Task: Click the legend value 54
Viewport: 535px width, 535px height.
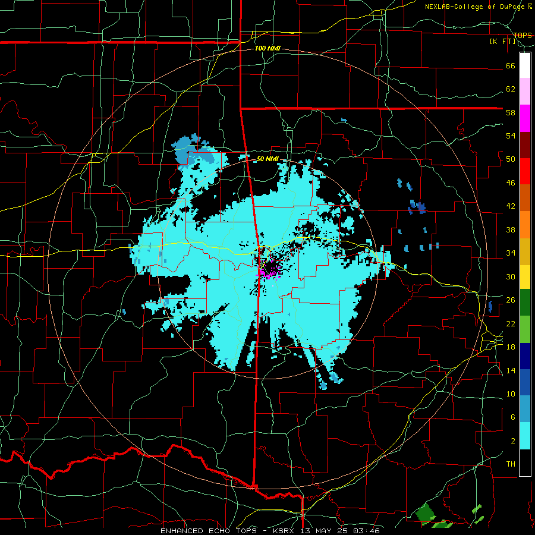Action: pyautogui.click(x=511, y=136)
